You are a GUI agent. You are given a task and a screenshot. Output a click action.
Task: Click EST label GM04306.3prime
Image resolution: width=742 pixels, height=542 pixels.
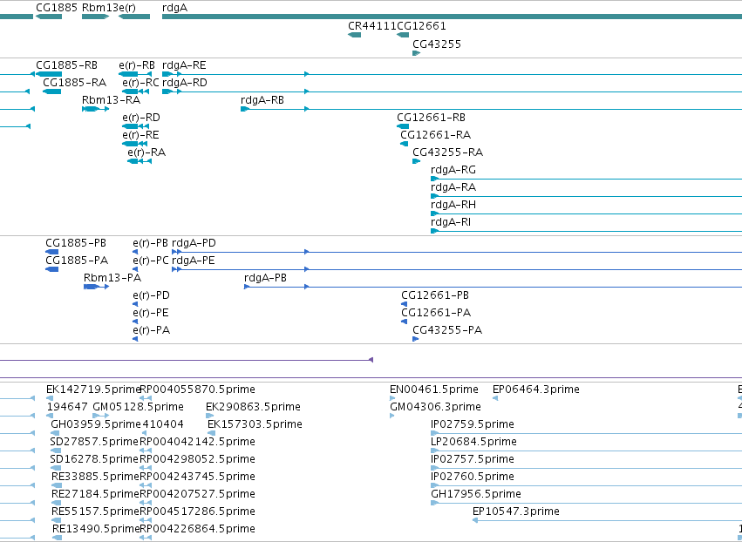pos(435,407)
